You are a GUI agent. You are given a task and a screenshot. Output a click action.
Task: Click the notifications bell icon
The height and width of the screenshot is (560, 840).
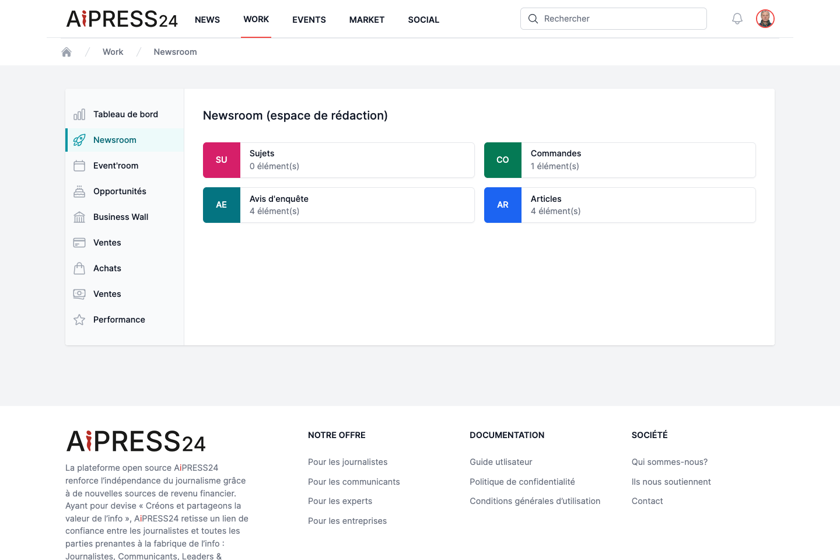point(737,19)
